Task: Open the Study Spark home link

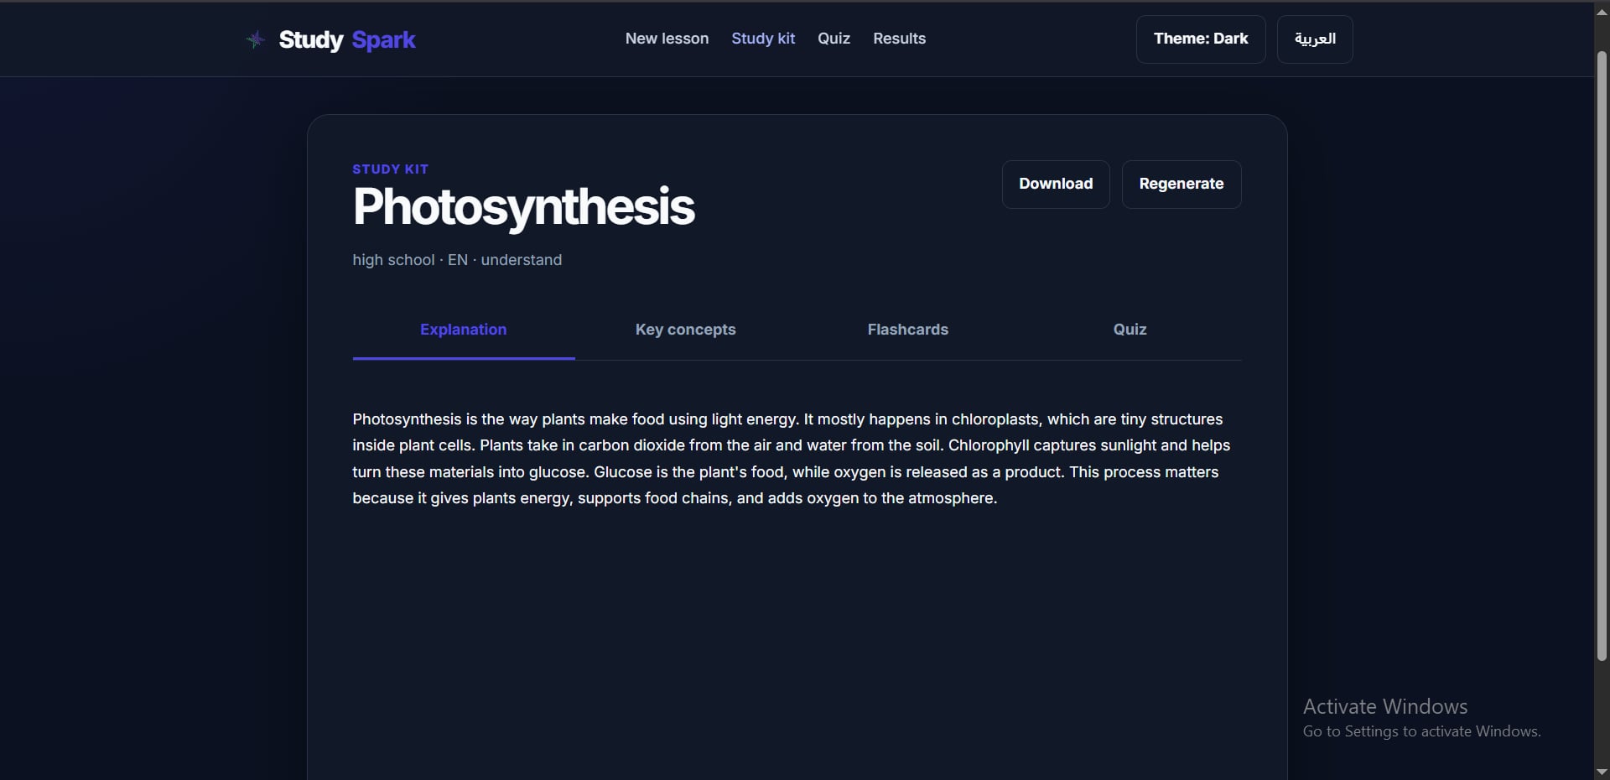Action: click(330, 39)
